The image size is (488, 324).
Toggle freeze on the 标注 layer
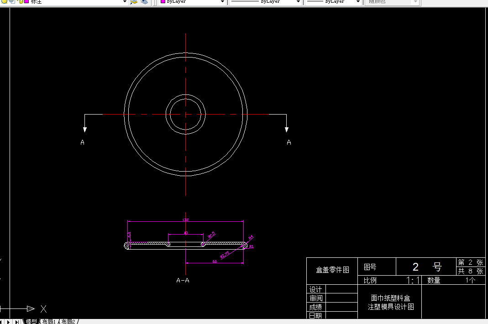11,2
